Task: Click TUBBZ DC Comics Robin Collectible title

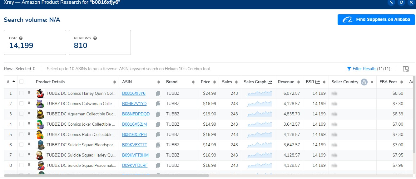Action: (81, 134)
